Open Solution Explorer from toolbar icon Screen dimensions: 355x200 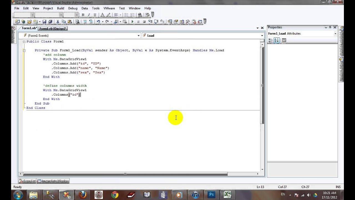pyautogui.click(x=170, y=22)
